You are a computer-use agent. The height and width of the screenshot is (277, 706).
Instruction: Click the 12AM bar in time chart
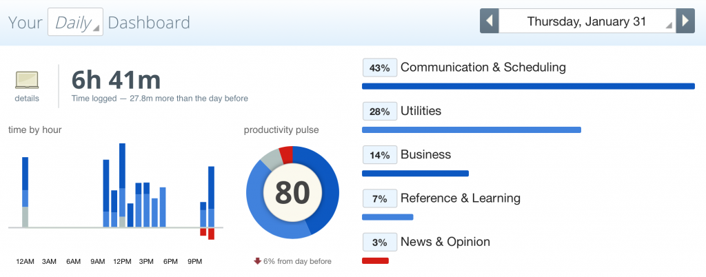(x=26, y=192)
